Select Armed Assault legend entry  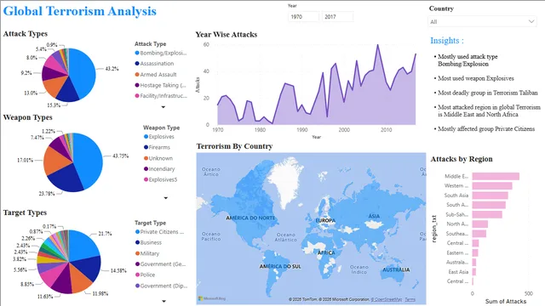click(156, 75)
